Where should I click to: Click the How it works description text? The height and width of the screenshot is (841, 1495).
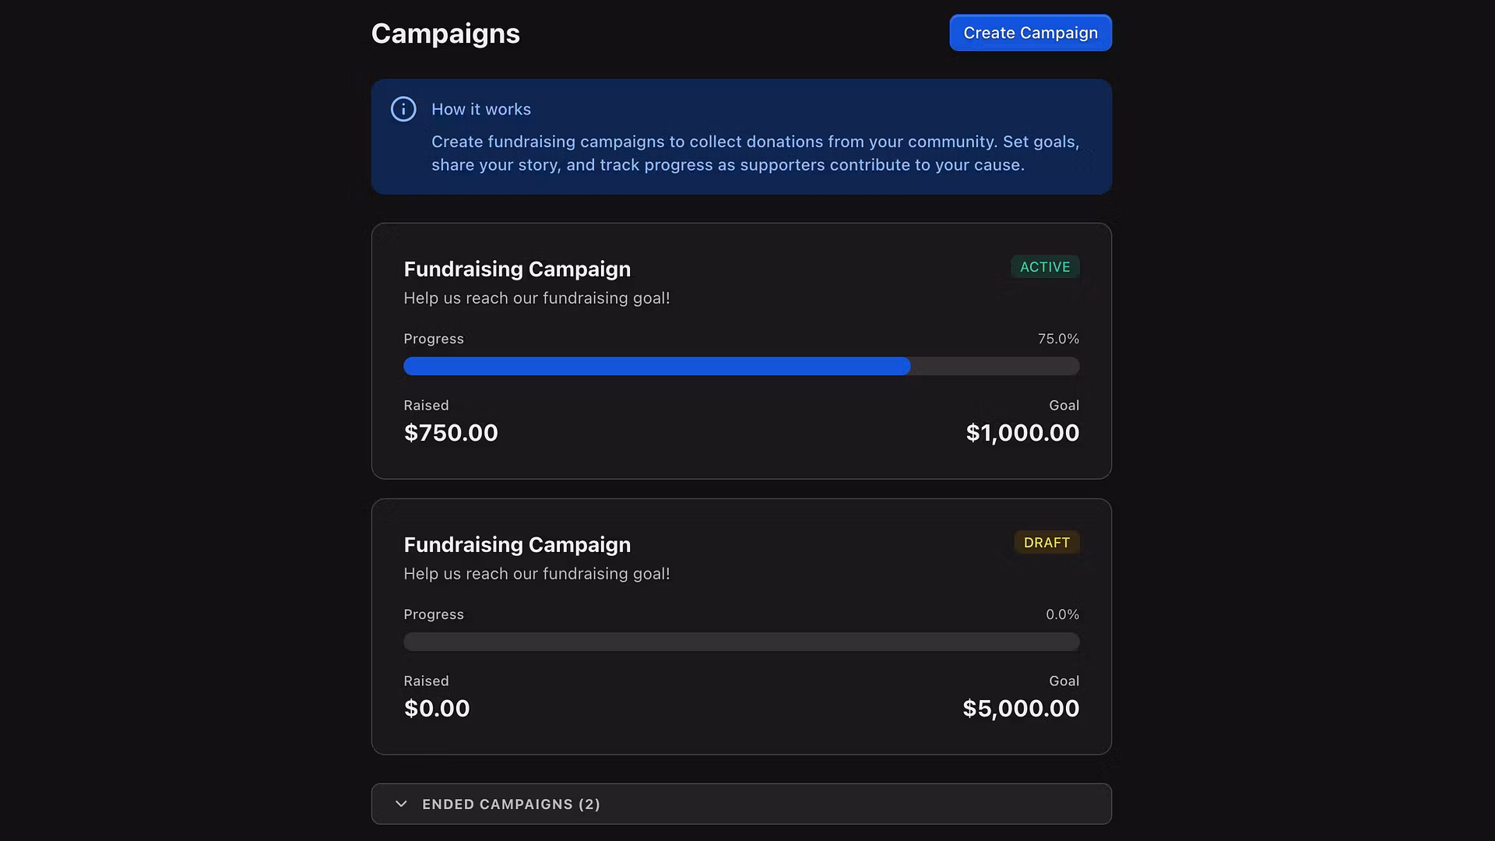[755, 153]
